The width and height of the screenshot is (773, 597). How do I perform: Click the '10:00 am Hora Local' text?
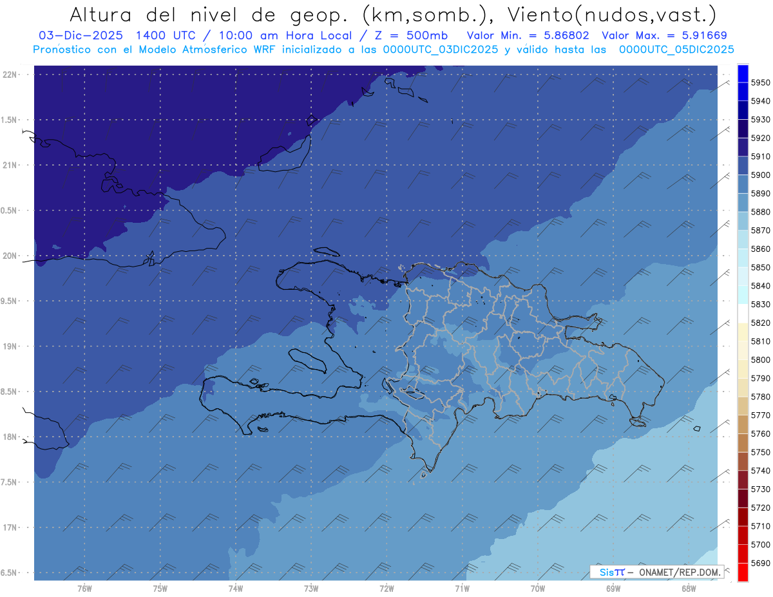pos(286,35)
